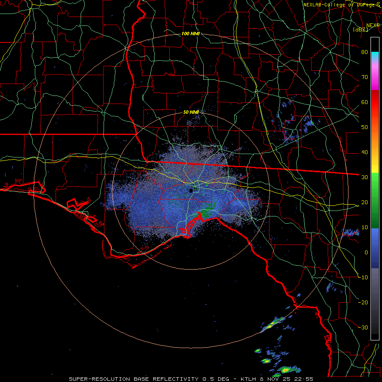The height and width of the screenshot is (382, 382).
Task: Click the -30 value on the dBZ scale
Action: coord(363,327)
